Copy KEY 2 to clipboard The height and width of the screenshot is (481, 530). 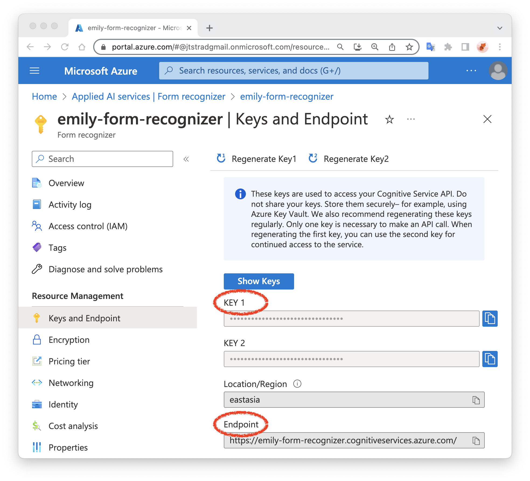[x=490, y=359]
